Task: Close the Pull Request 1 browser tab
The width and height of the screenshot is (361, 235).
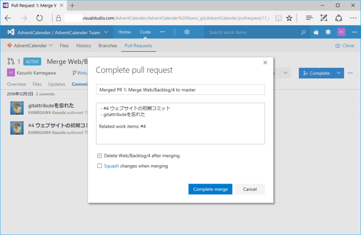Action: pos(61,5)
